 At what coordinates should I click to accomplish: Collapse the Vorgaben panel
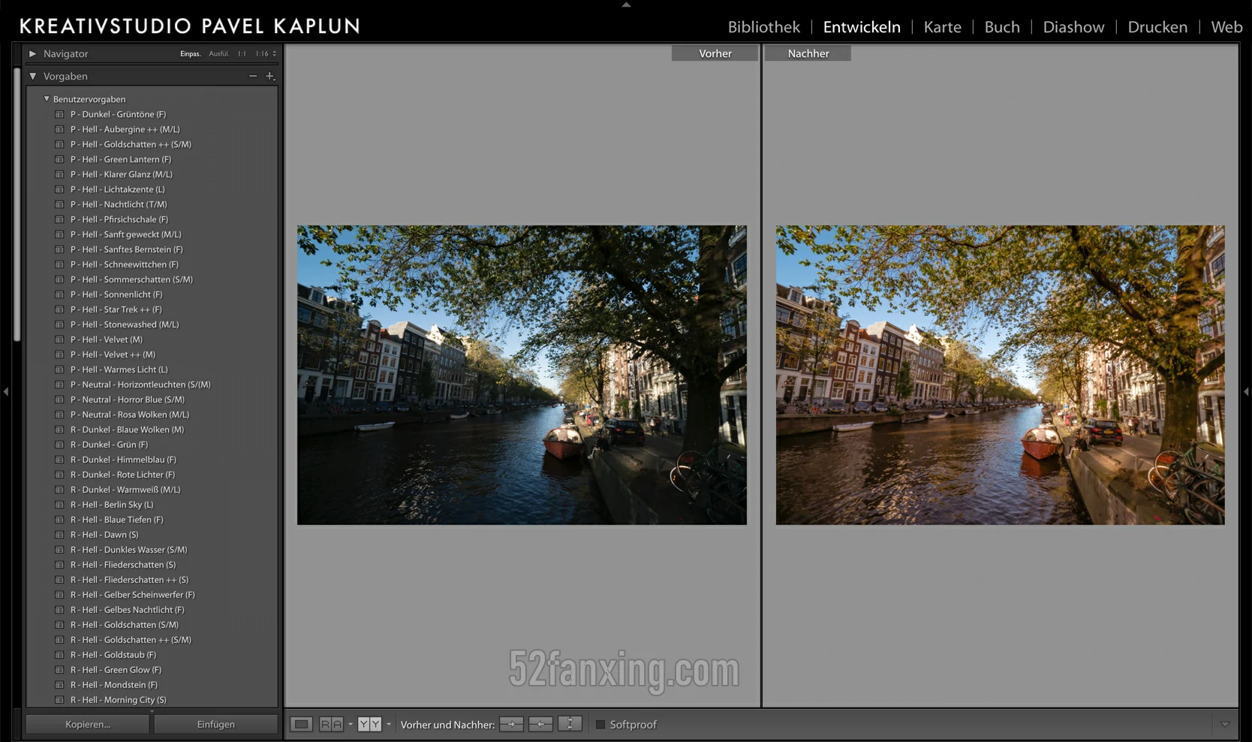point(32,76)
